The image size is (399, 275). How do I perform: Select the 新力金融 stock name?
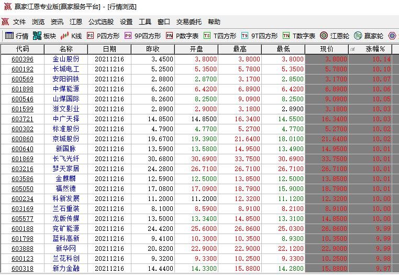tap(66, 268)
